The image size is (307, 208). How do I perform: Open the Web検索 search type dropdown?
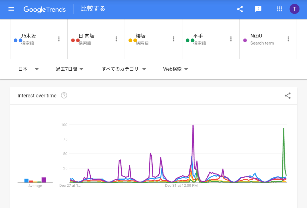176,69
